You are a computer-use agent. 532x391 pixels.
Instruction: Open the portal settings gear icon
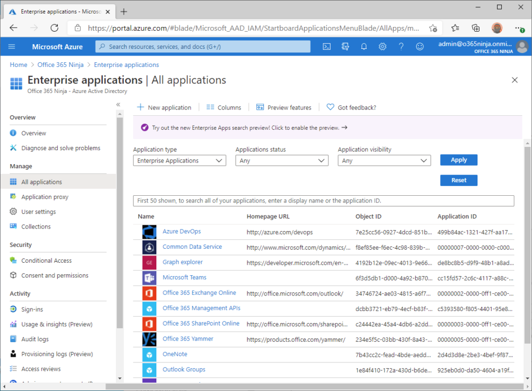pyautogui.click(x=382, y=46)
